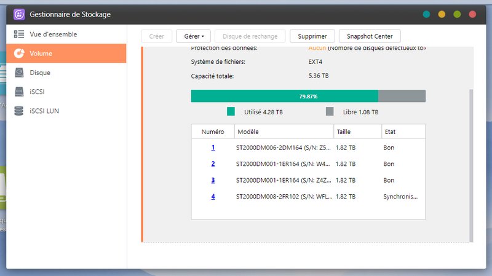Click the vertical scrollbar of volume panel
The image size is (492, 276).
click(471, 165)
